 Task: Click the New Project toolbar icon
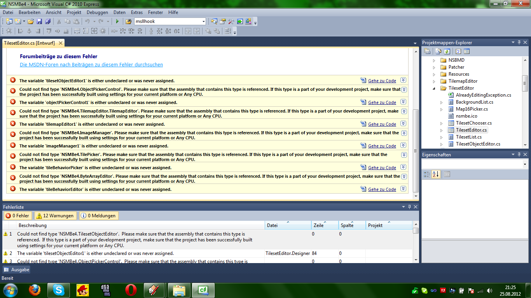[x=9, y=21]
